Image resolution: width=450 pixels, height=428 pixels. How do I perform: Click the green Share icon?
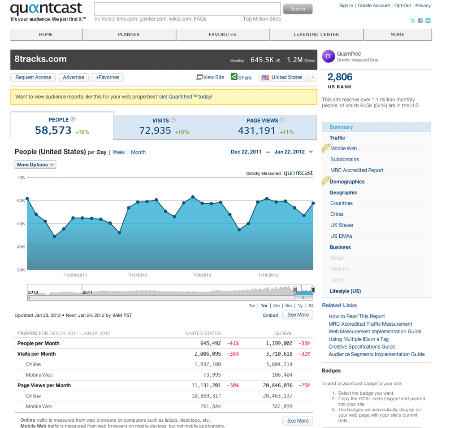(x=234, y=77)
